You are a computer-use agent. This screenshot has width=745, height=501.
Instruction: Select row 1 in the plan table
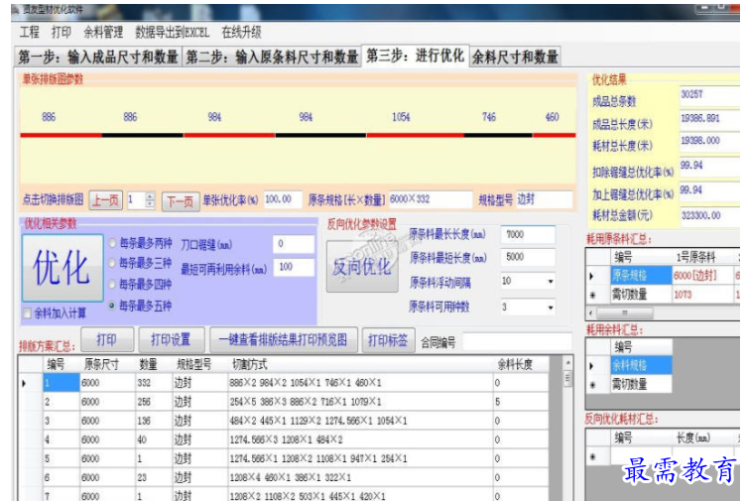pyautogui.click(x=61, y=383)
